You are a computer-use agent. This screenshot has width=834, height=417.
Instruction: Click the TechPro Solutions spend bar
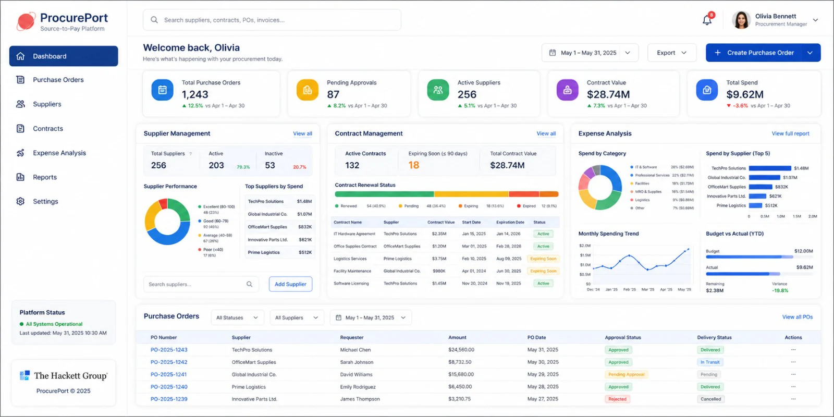click(x=770, y=168)
